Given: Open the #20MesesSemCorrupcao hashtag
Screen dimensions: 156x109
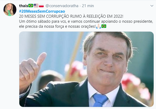Looking at the screenshot, I should [x=42, y=11].
